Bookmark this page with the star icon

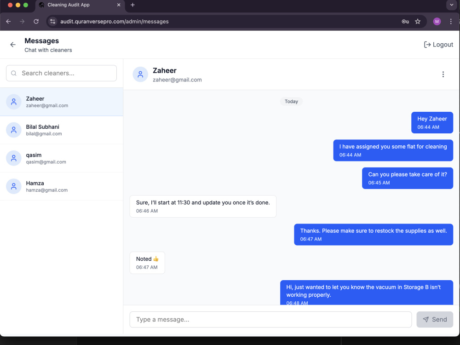(418, 22)
